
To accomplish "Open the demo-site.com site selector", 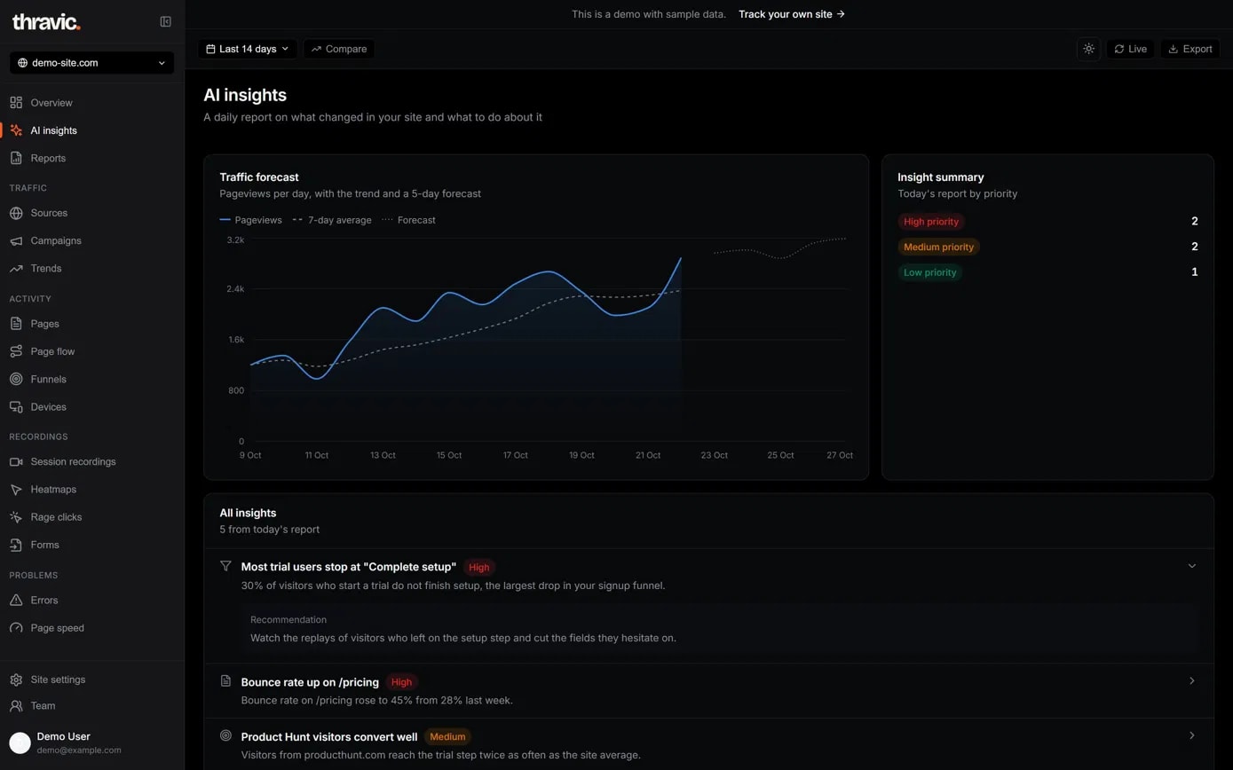I will click(92, 63).
